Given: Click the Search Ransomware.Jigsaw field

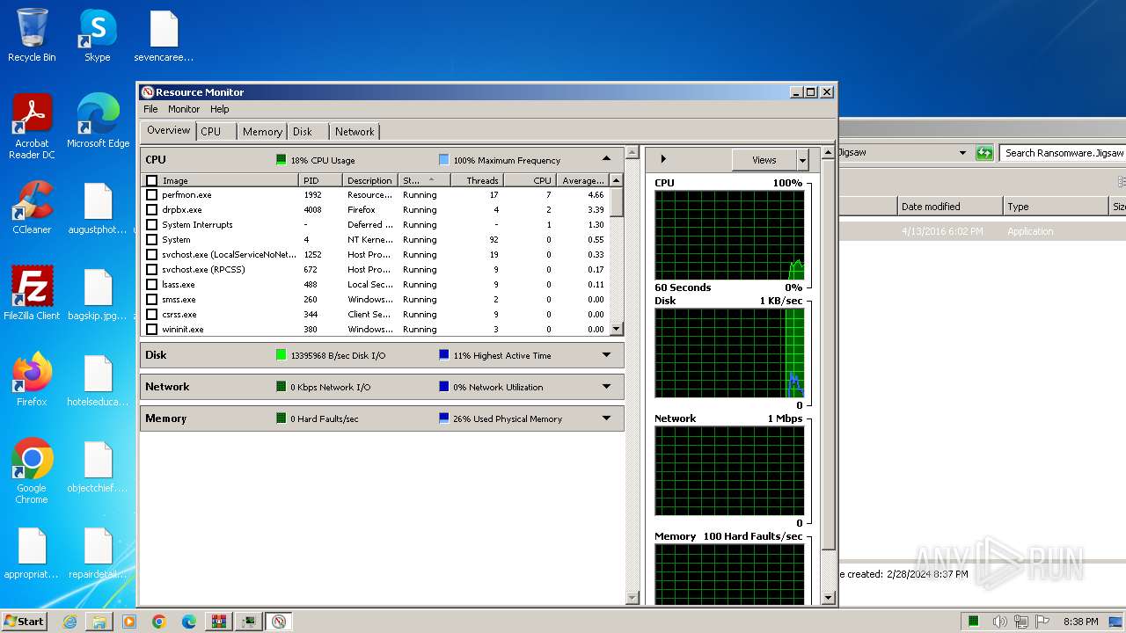Looking at the screenshot, I should point(1063,153).
